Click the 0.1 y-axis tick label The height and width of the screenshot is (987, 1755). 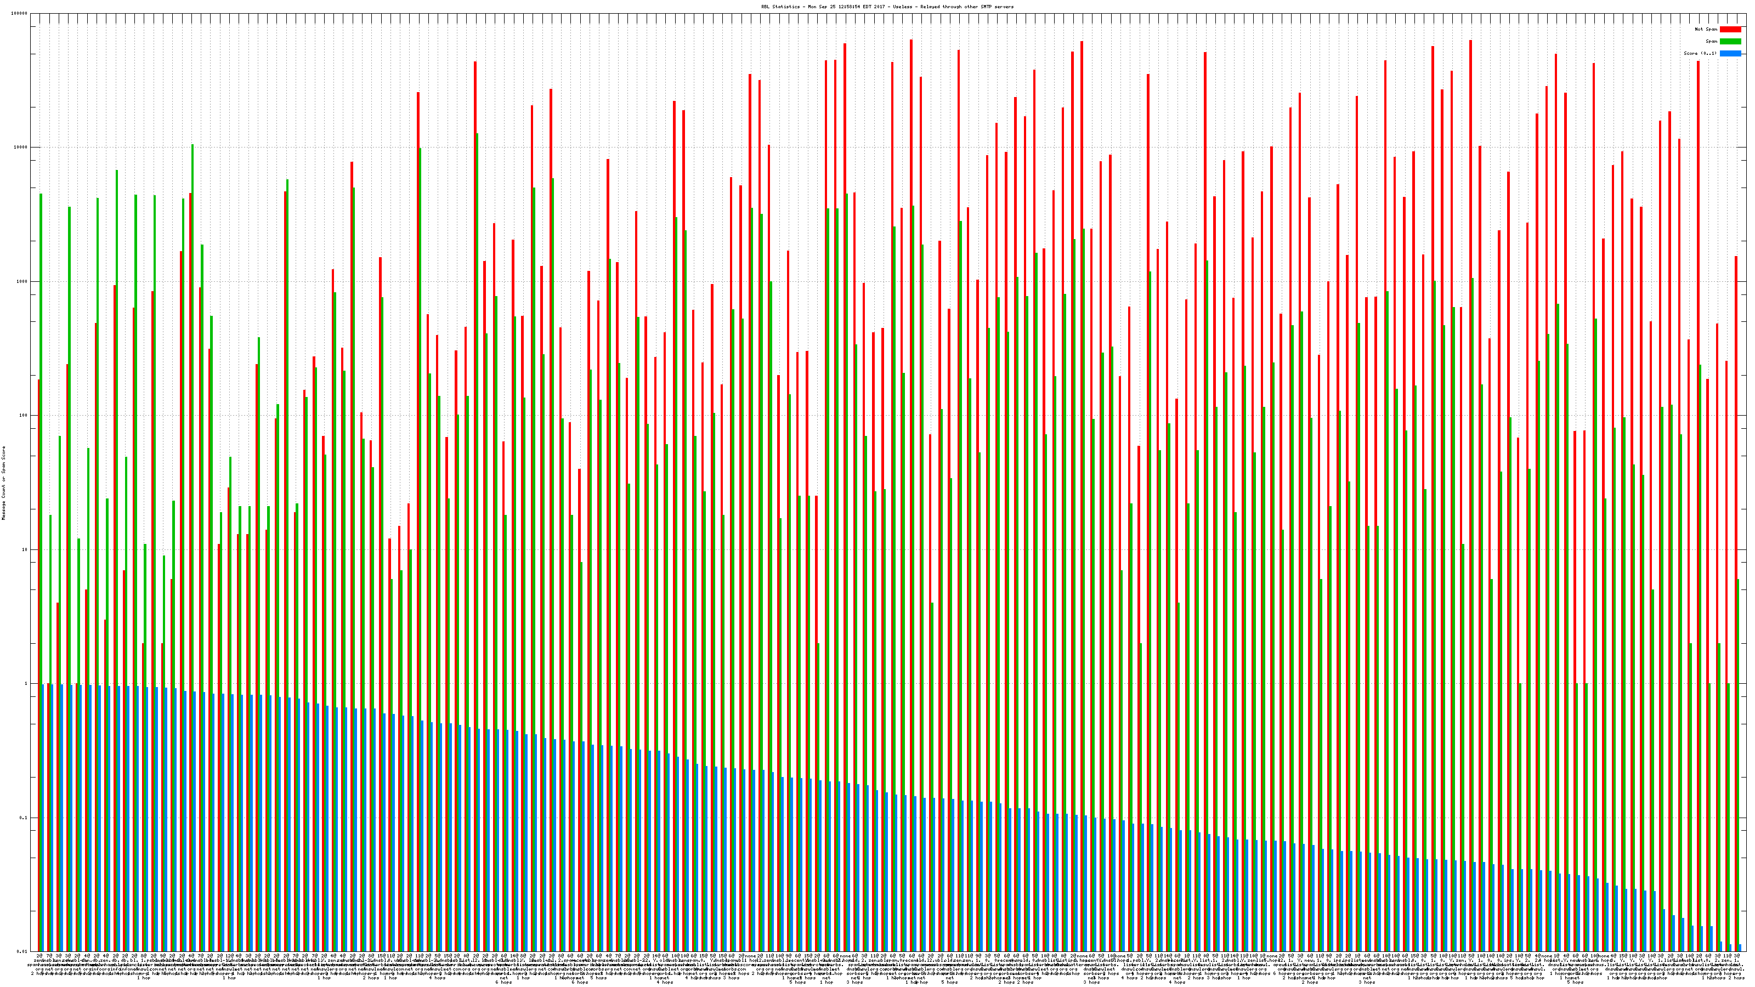tap(24, 818)
